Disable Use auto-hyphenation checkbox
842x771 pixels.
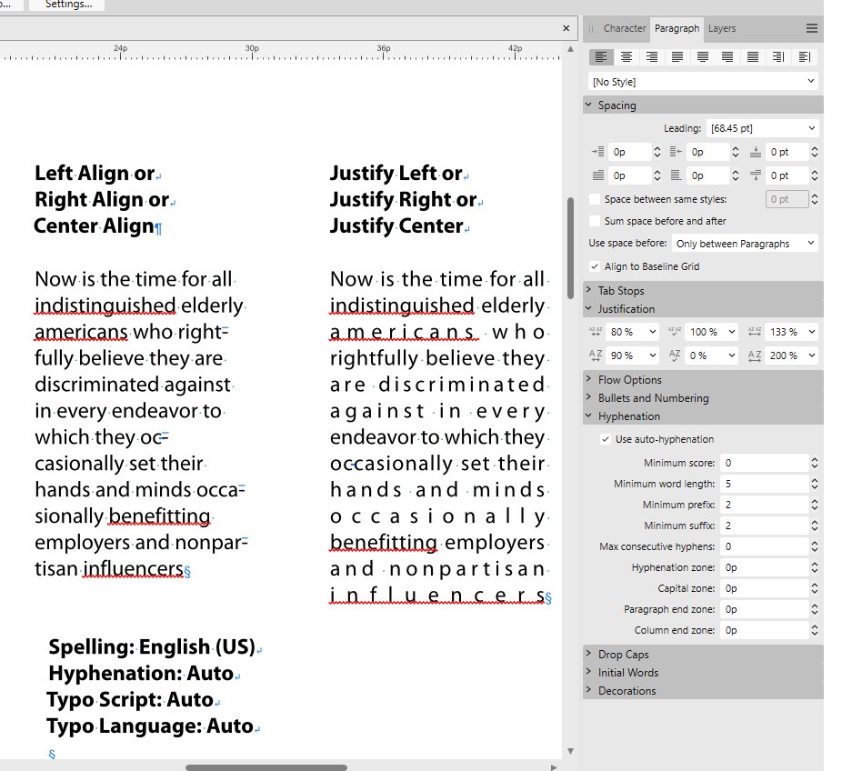point(606,439)
